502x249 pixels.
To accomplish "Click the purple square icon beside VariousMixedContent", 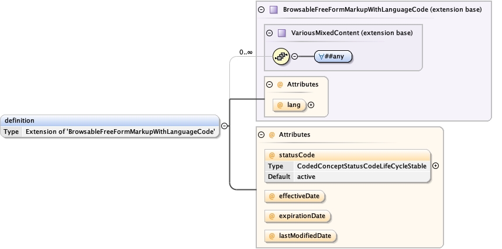I will pyautogui.click(x=281, y=33).
